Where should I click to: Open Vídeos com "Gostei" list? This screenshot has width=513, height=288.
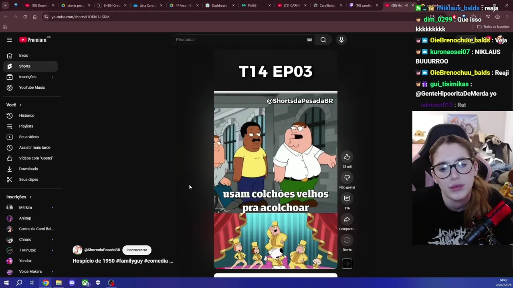(30, 158)
